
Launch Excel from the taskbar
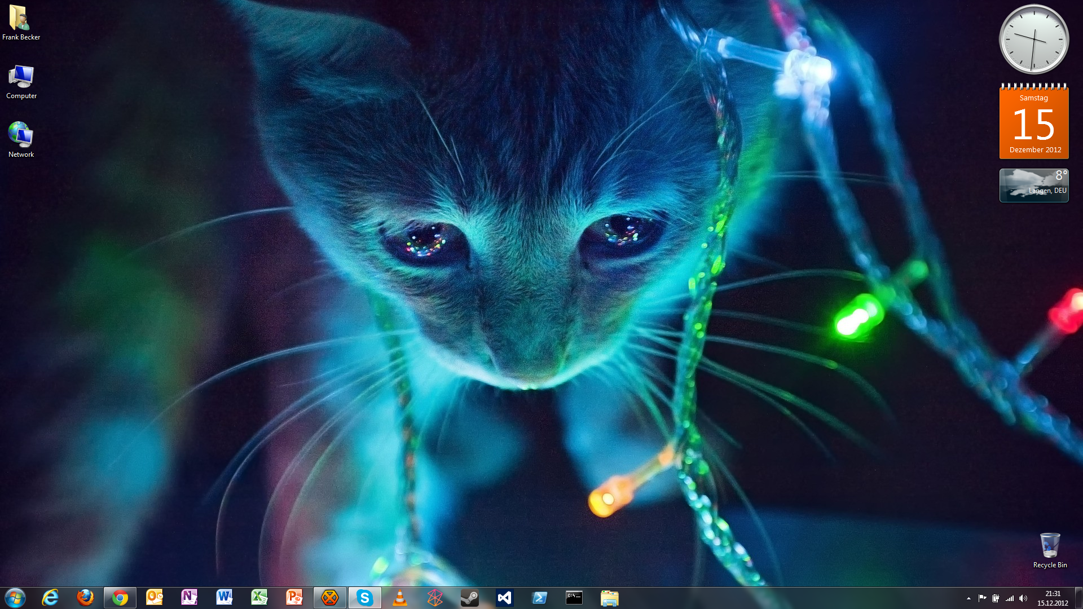pyautogui.click(x=259, y=598)
